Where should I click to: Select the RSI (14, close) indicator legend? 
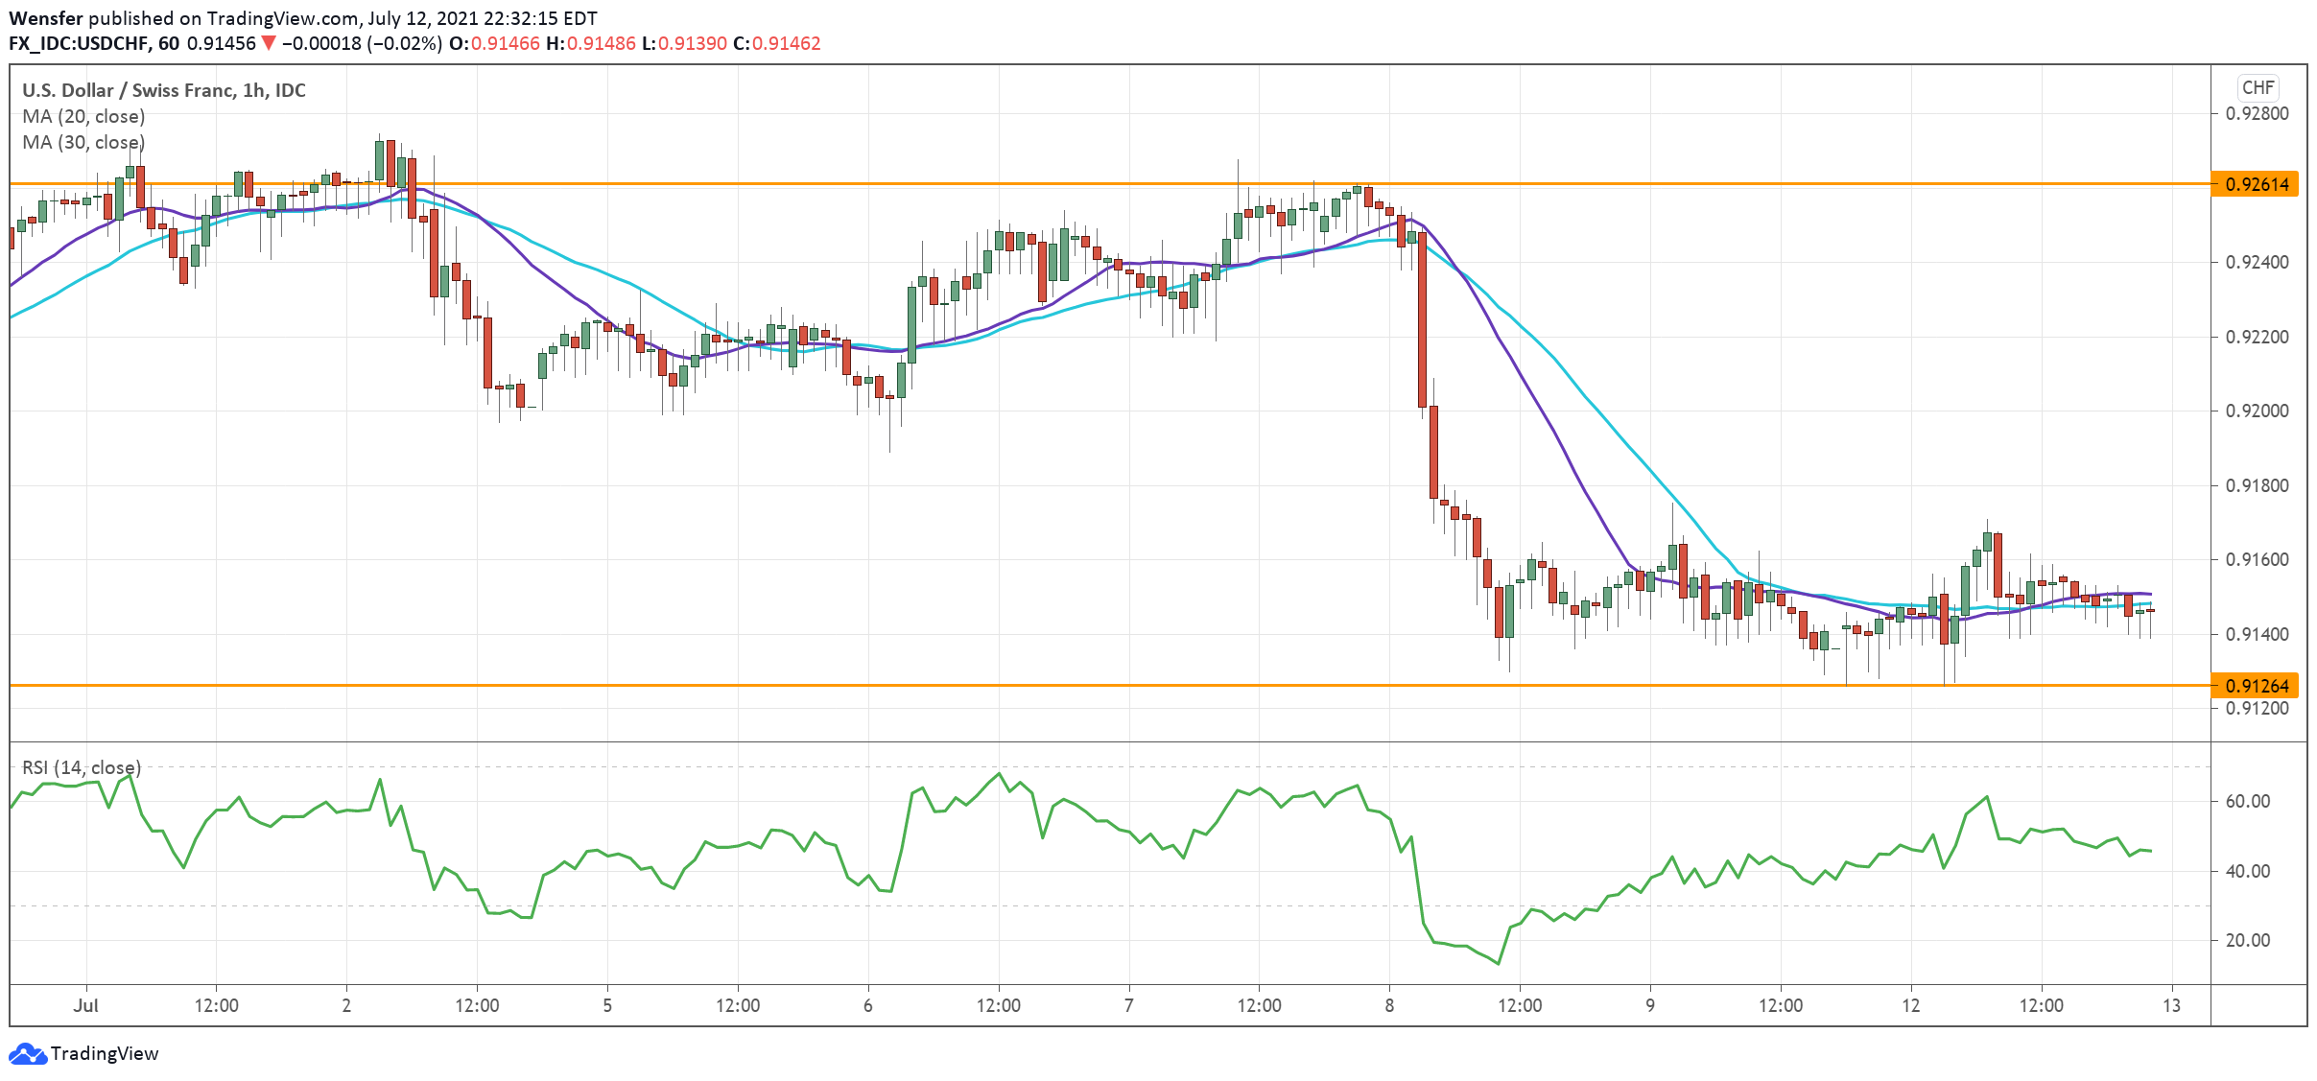[x=82, y=767]
